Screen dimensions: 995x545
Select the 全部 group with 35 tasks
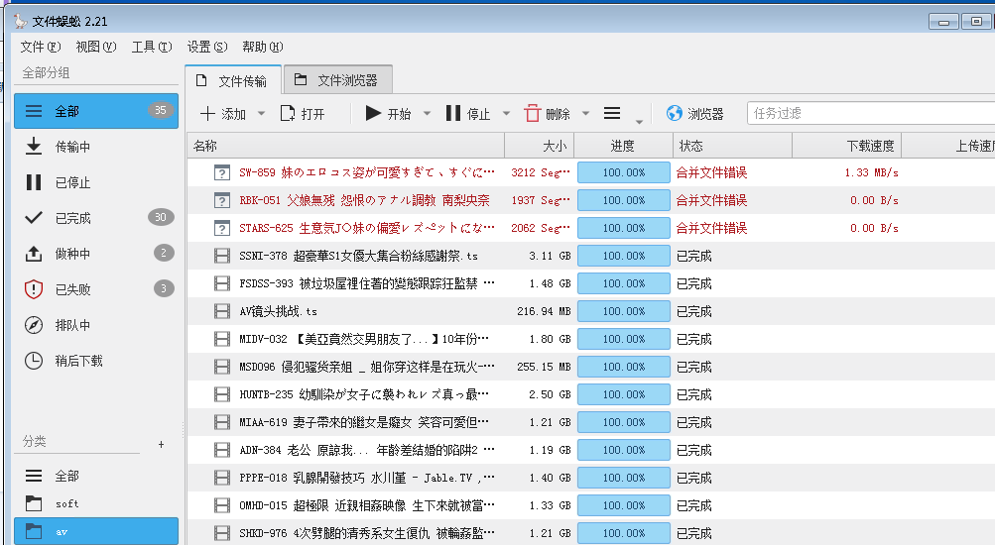96,111
